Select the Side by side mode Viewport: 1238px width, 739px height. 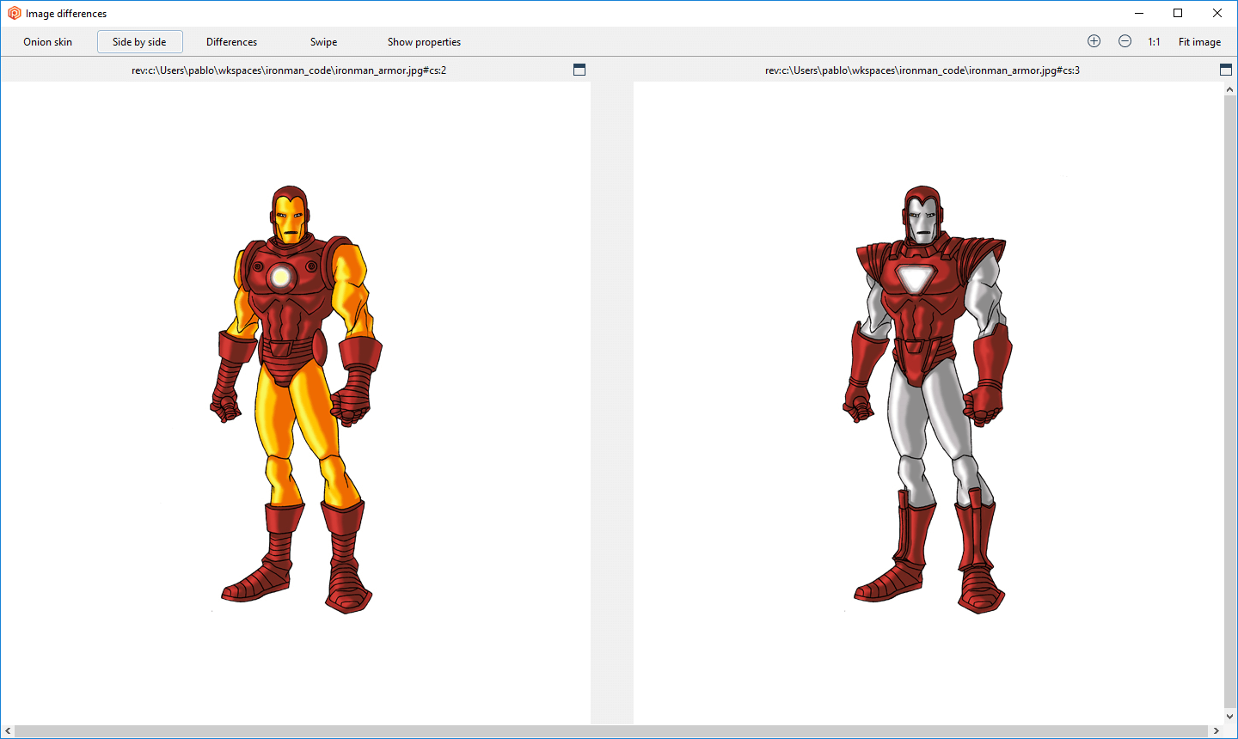[139, 42]
